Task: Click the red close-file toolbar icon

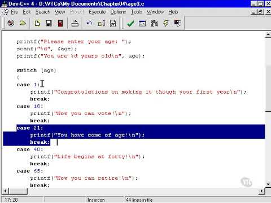Action: coord(60,23)
